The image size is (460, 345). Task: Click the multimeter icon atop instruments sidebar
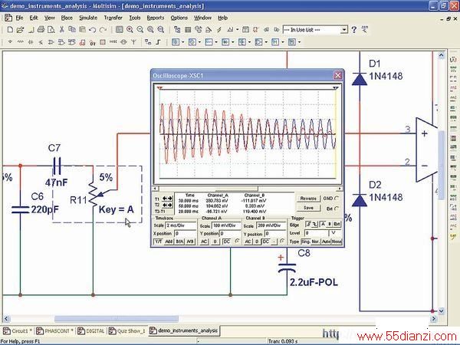point(453,60)
